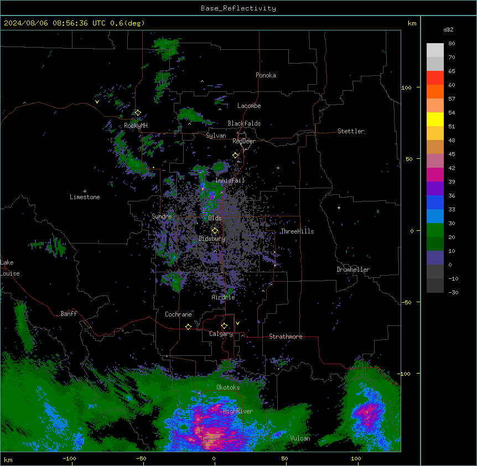
Task: Click the yellow marker near RockyMH
Action: [138, 113]
